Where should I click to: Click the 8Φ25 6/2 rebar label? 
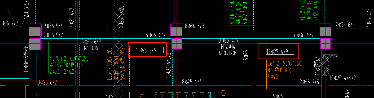click(47, 82)
